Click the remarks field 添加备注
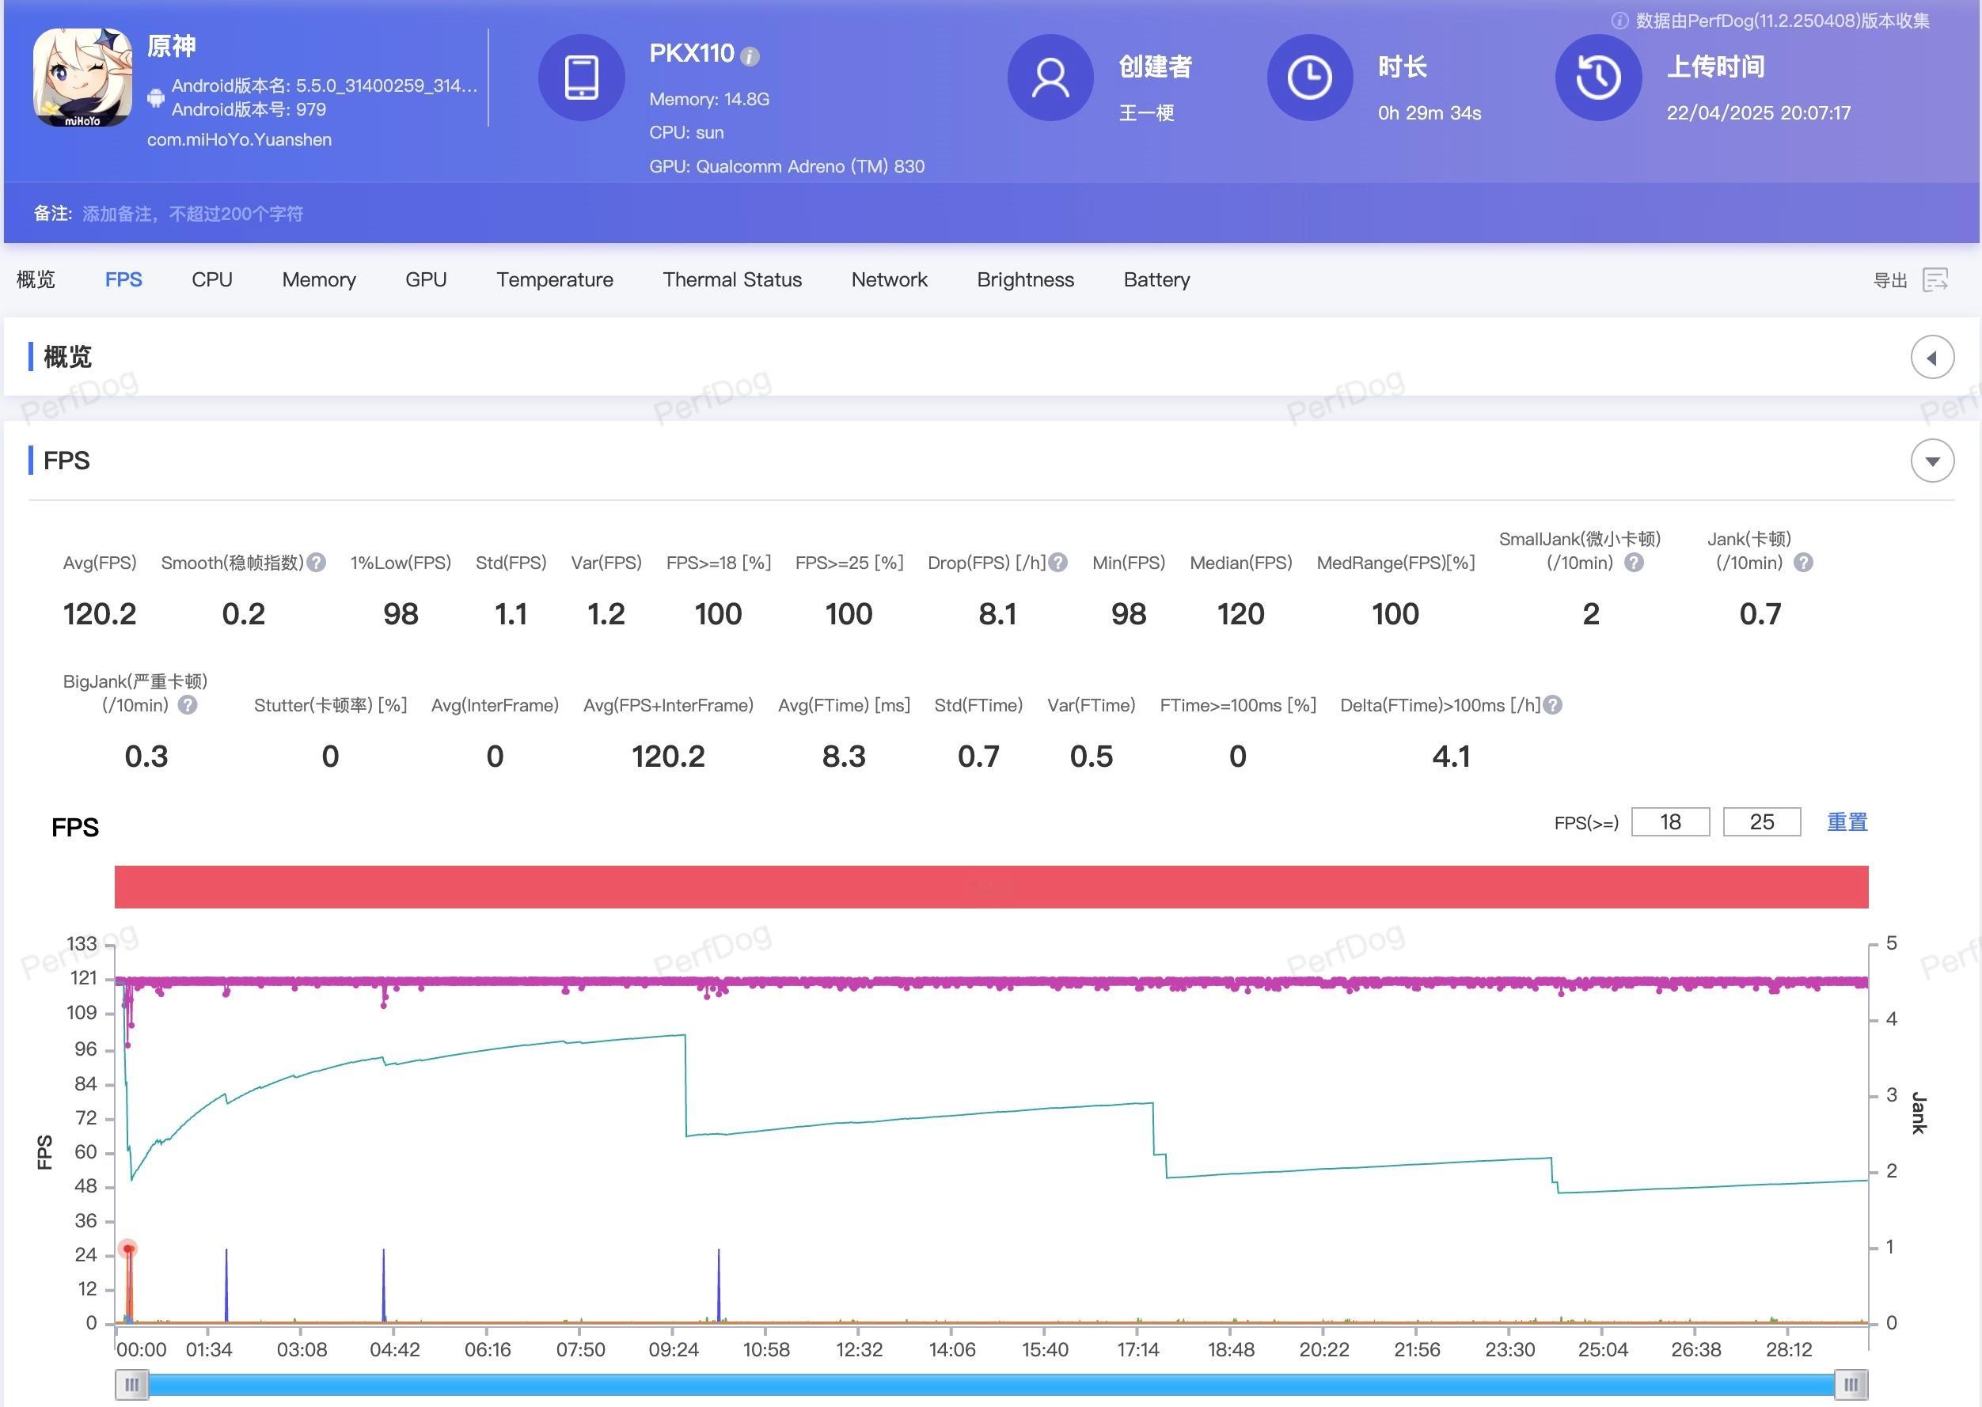Image resolution: width=1982 pixels, height=1407 pixels. [x=192, y=213]
